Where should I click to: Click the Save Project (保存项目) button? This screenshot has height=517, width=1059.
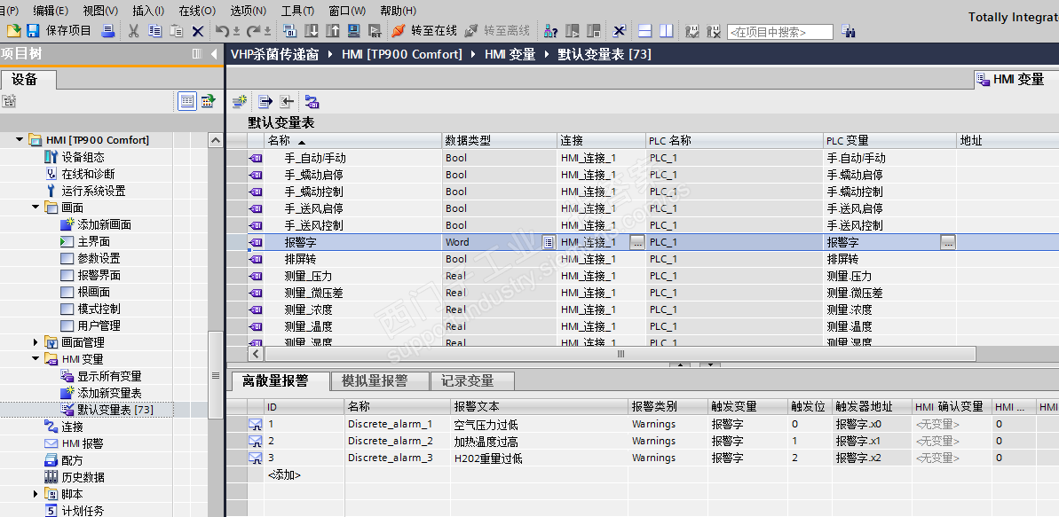click(x=59, y=30)
